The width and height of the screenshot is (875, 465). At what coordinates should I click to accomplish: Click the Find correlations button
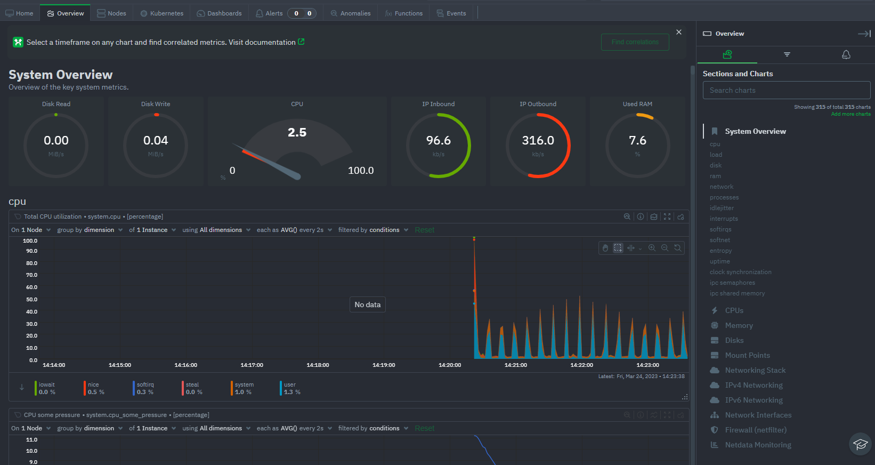point(635,42)
